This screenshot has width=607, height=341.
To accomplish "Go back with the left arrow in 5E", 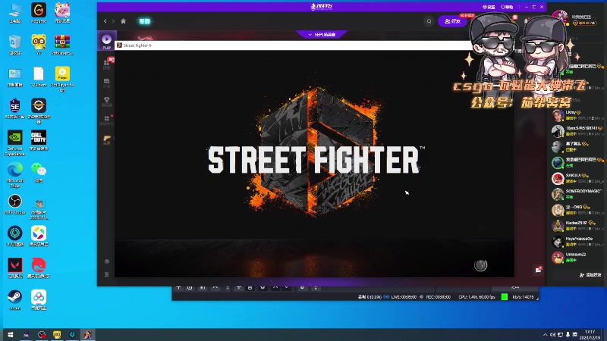I will coord(105,21).
